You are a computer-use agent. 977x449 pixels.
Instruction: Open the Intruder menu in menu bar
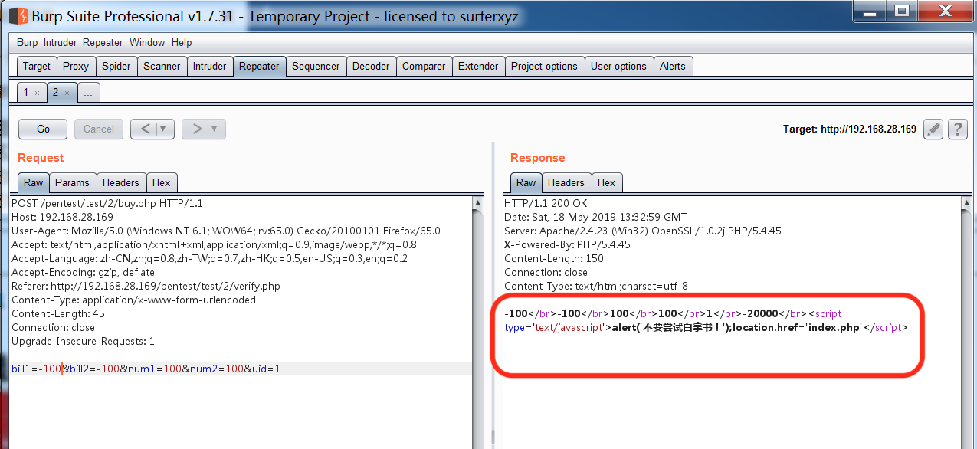tap(60, 43)
